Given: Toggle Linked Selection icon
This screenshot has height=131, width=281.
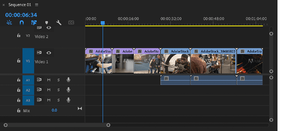Looking at the screenshot, I should [34, 22].
